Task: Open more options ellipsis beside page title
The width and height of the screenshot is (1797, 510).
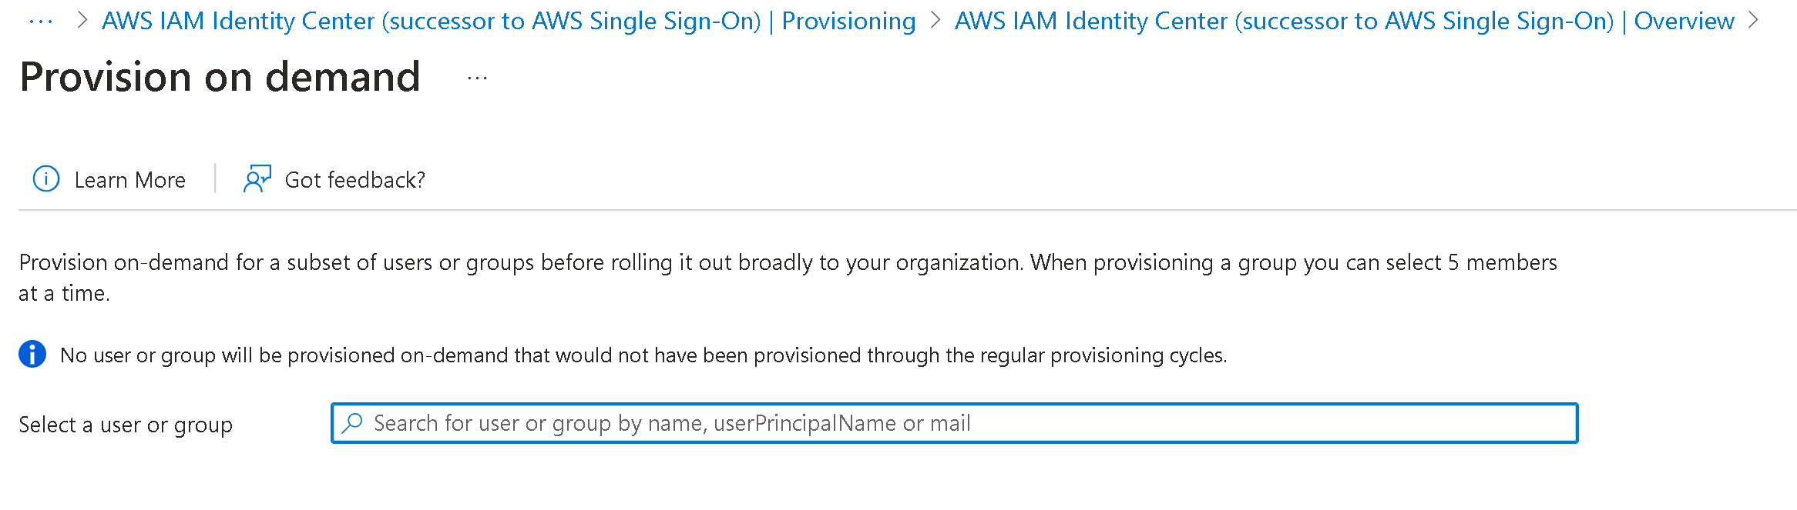Action: coord(477,78)
